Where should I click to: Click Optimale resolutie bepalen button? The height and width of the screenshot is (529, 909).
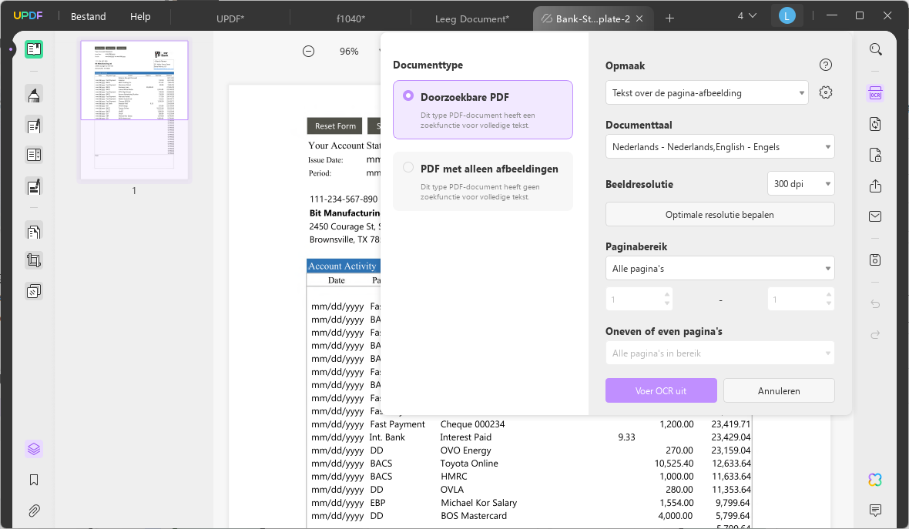coord(719,214)
